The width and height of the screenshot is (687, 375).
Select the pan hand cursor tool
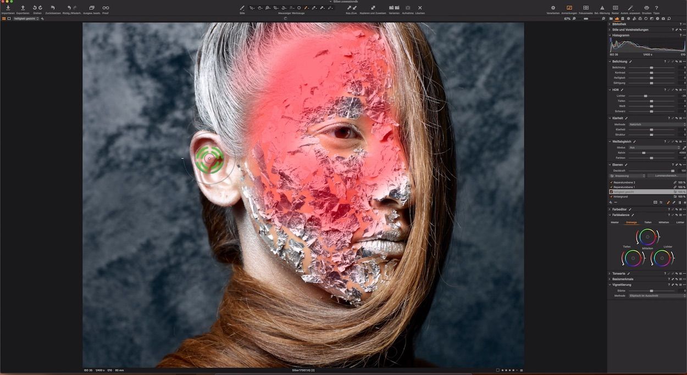(x=260, y=8)
